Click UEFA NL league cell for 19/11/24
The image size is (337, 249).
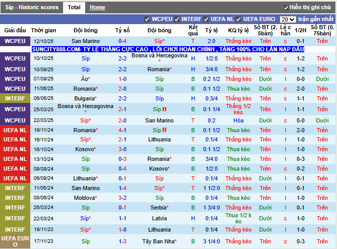click(x=15, y=130)
